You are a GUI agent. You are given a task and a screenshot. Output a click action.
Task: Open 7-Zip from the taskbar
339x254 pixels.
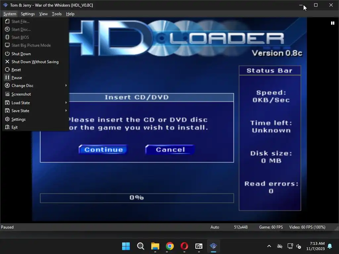coord(199,246)
